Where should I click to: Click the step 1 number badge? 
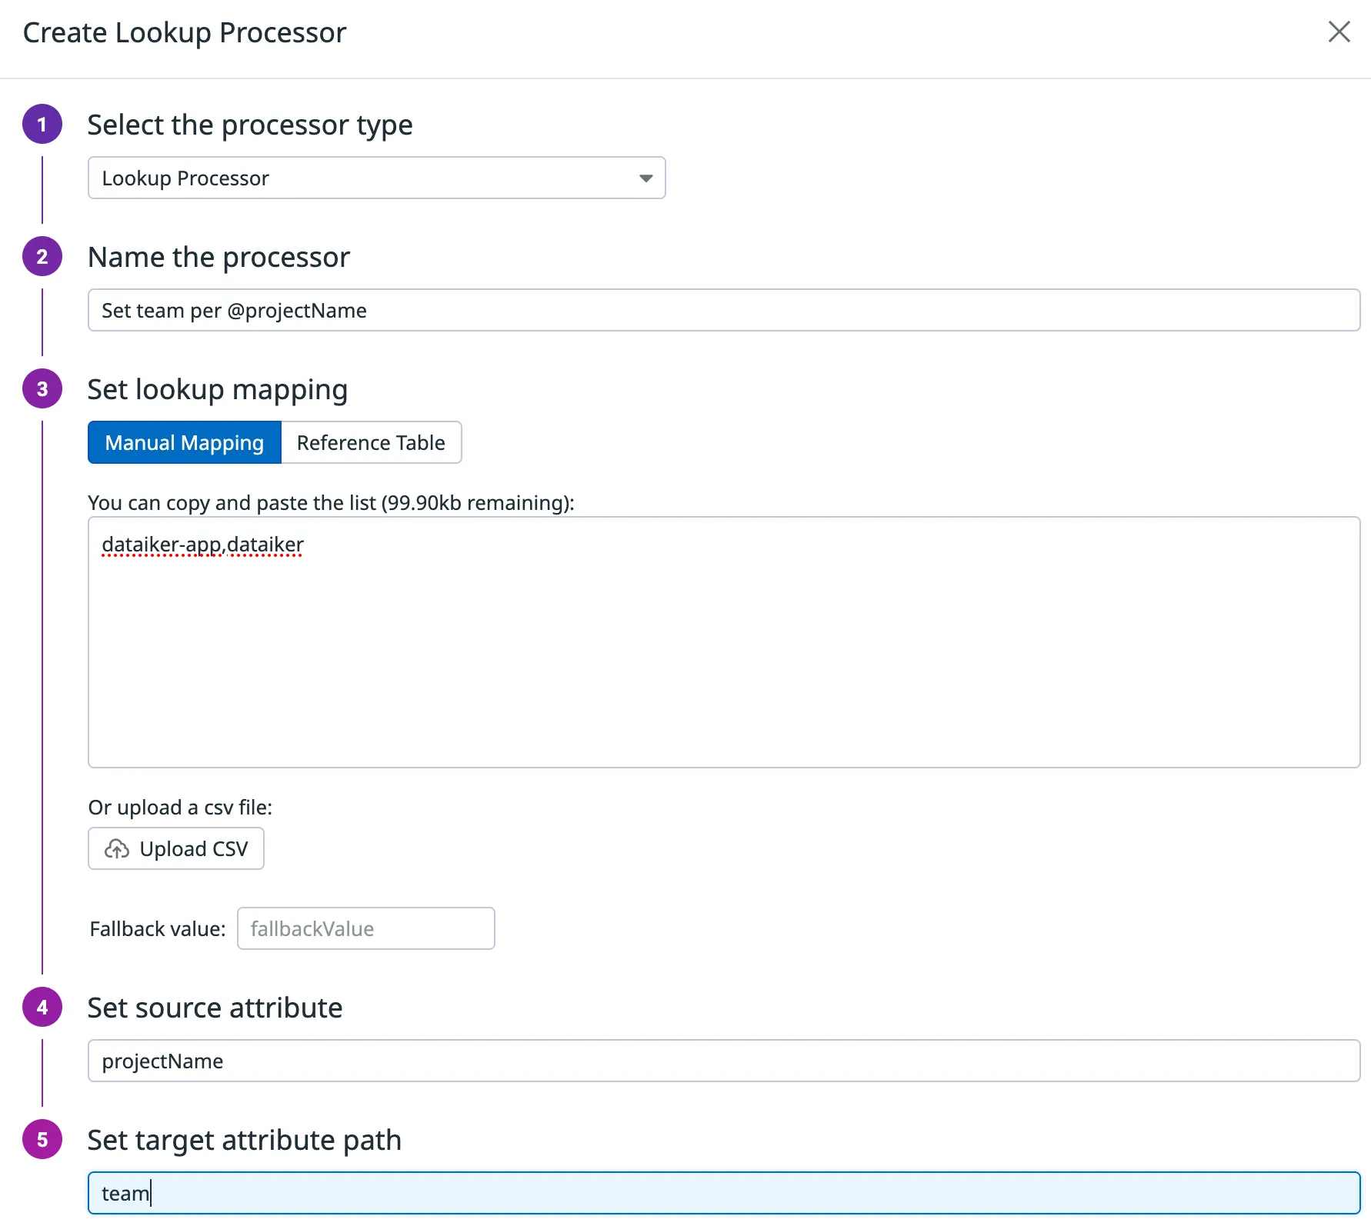(x=42, y=125)
